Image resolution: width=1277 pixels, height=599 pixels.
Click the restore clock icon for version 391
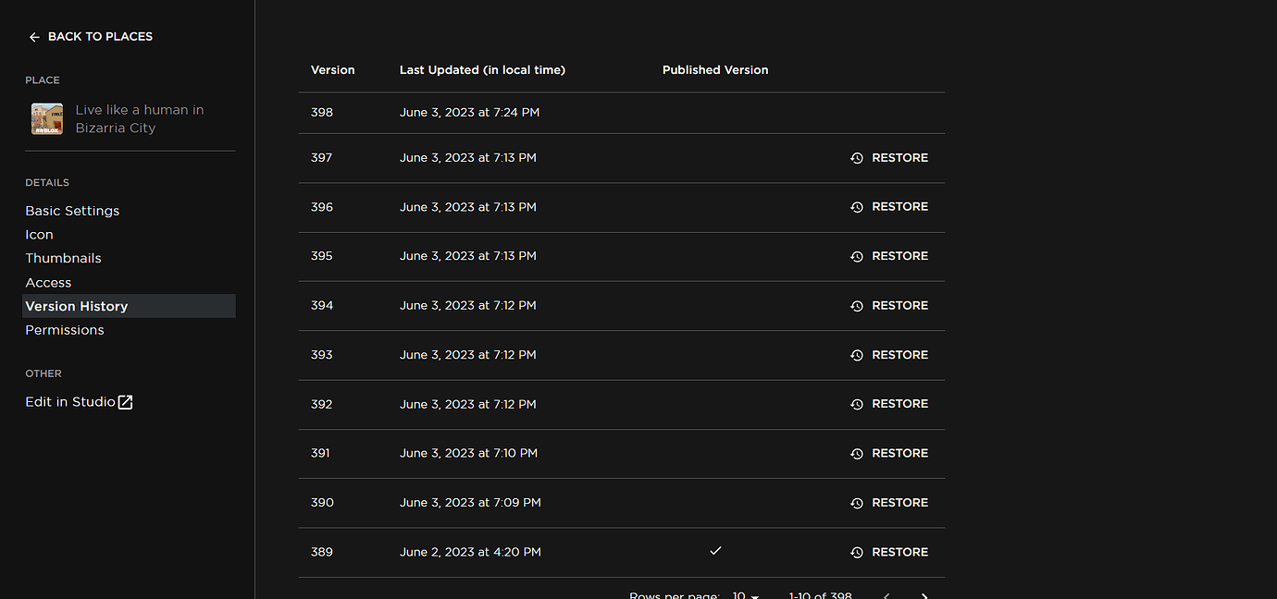pyautogui.click(x=857, y=454)
